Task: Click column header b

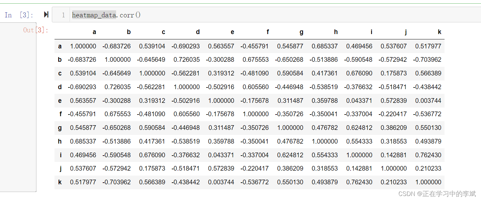Action: click(x=129, y=32)
